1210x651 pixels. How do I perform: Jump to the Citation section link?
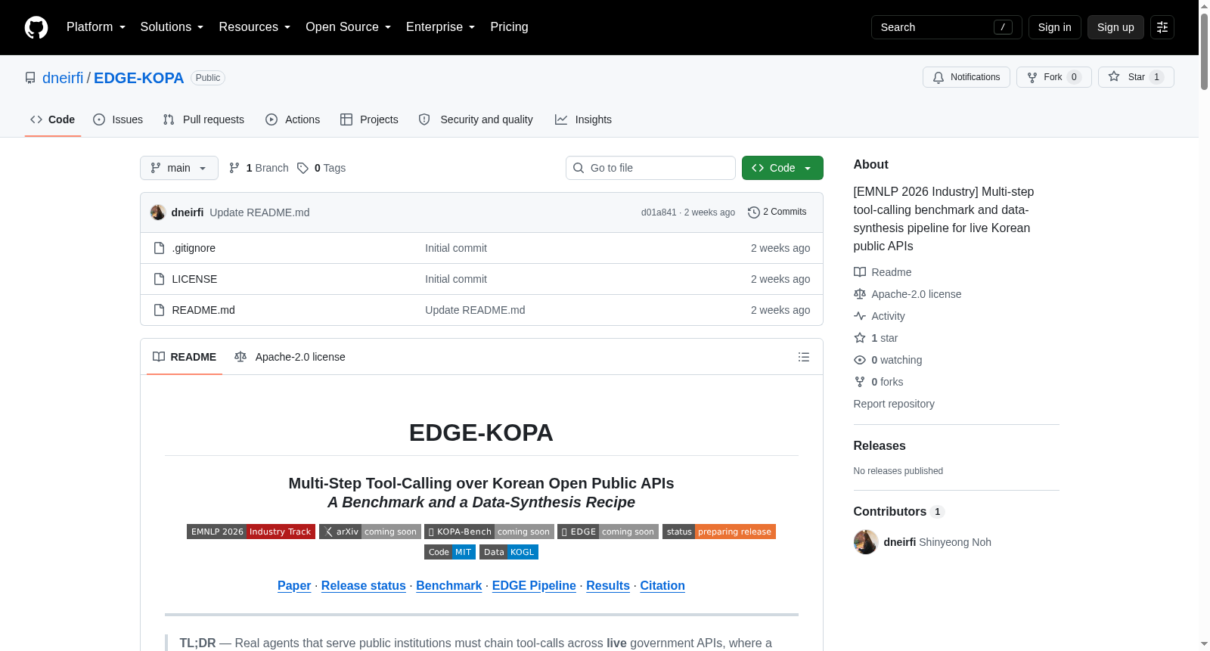click(662, 586)
